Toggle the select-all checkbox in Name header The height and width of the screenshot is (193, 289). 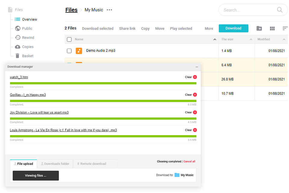(69, 39)
